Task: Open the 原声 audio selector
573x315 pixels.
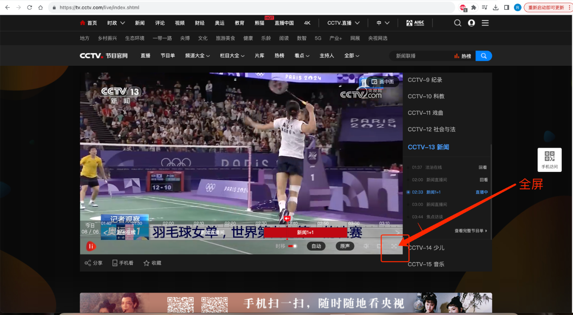Action: [345, 246]
